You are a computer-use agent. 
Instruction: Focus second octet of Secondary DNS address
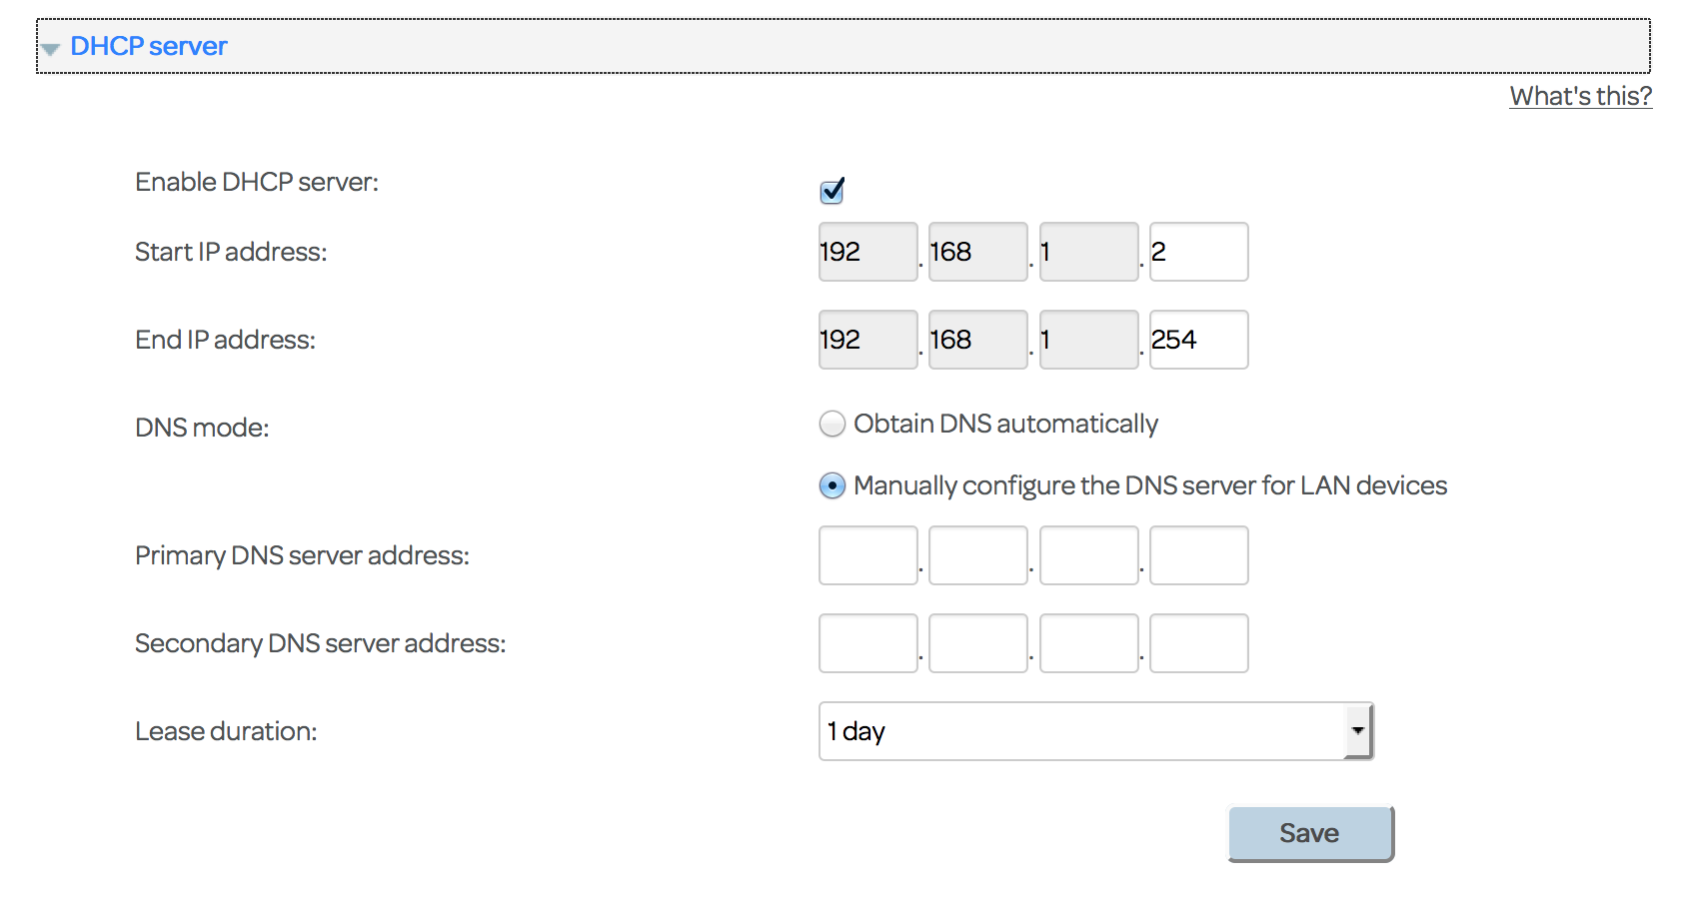977,643
